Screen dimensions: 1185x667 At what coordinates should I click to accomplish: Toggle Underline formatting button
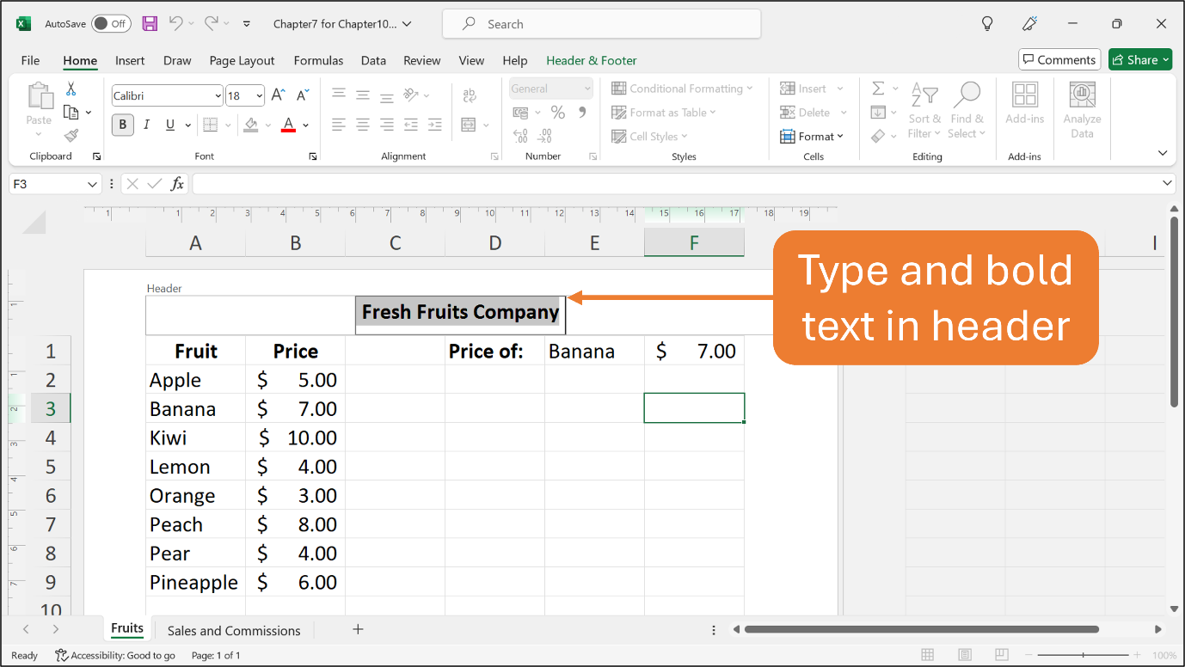pos(169,125)
